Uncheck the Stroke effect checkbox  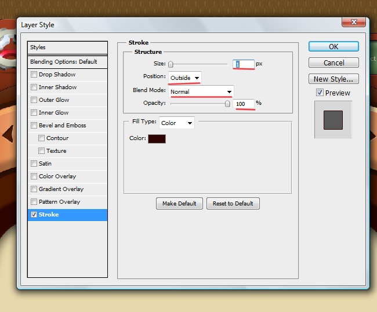click(x=34, y=215)
